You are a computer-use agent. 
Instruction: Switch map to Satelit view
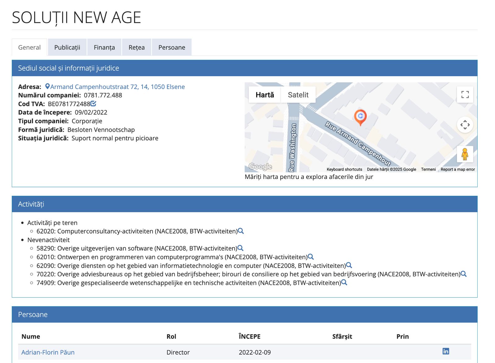tap(298, 95)
